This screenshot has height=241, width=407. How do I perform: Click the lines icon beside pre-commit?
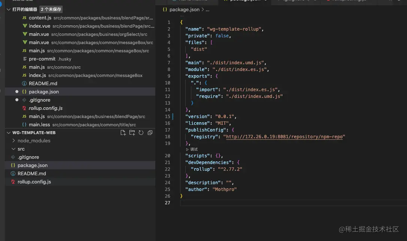(25, 59)
